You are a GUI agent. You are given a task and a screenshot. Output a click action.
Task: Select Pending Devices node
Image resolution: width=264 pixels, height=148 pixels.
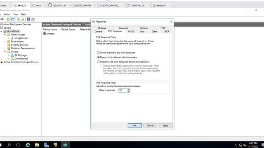coord(19,45)
